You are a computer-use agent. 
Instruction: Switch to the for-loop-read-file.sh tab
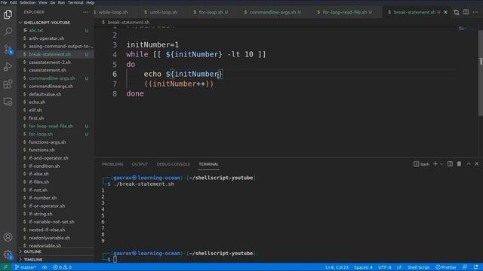pos(347,12)
